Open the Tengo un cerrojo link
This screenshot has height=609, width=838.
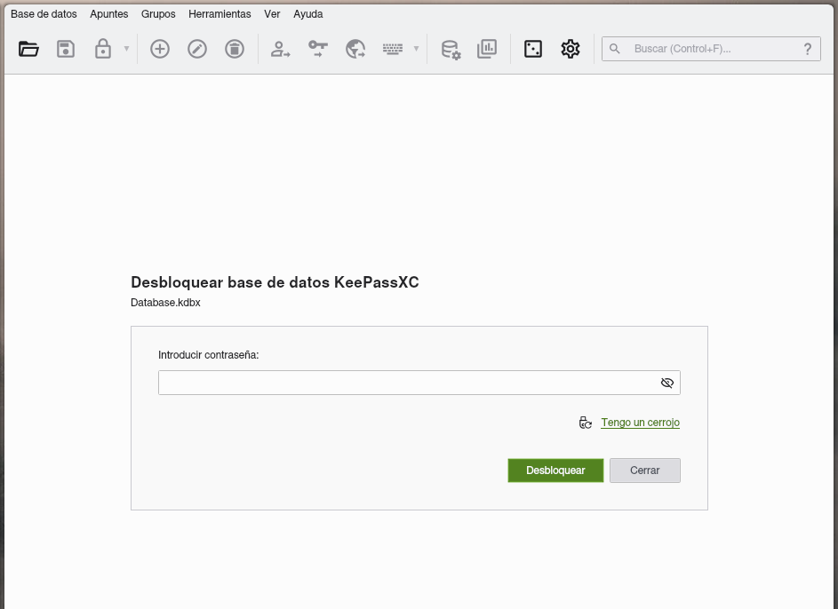point(640,423)
